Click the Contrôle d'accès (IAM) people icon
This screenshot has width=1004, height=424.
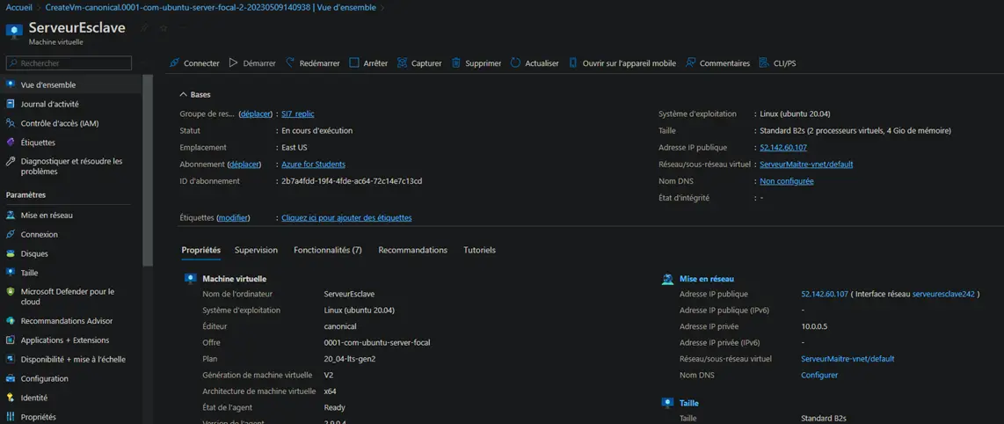(x=11, y=123)
